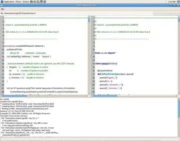Click genlib.py 'line 288, in main' traceback line
Screen dimensions: 180x141
point(24,123)
